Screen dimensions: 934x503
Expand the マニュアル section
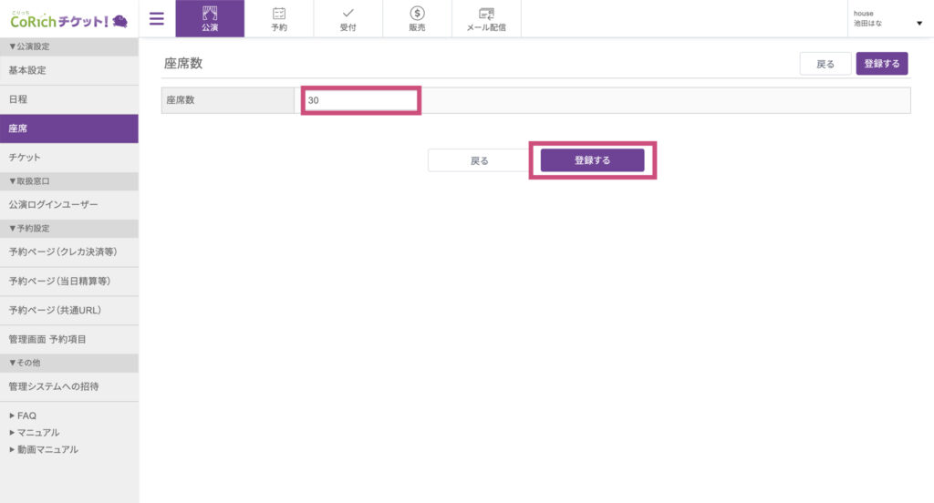(12, 433)
